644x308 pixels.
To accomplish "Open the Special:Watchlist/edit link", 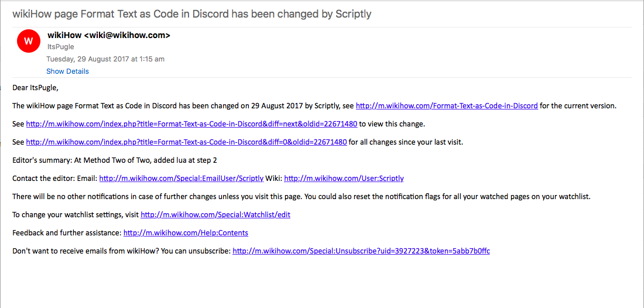I will point(215,214).
